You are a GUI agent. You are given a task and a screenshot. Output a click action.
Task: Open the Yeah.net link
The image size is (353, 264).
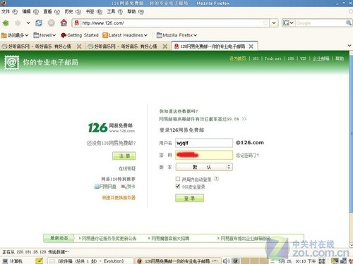273,58
